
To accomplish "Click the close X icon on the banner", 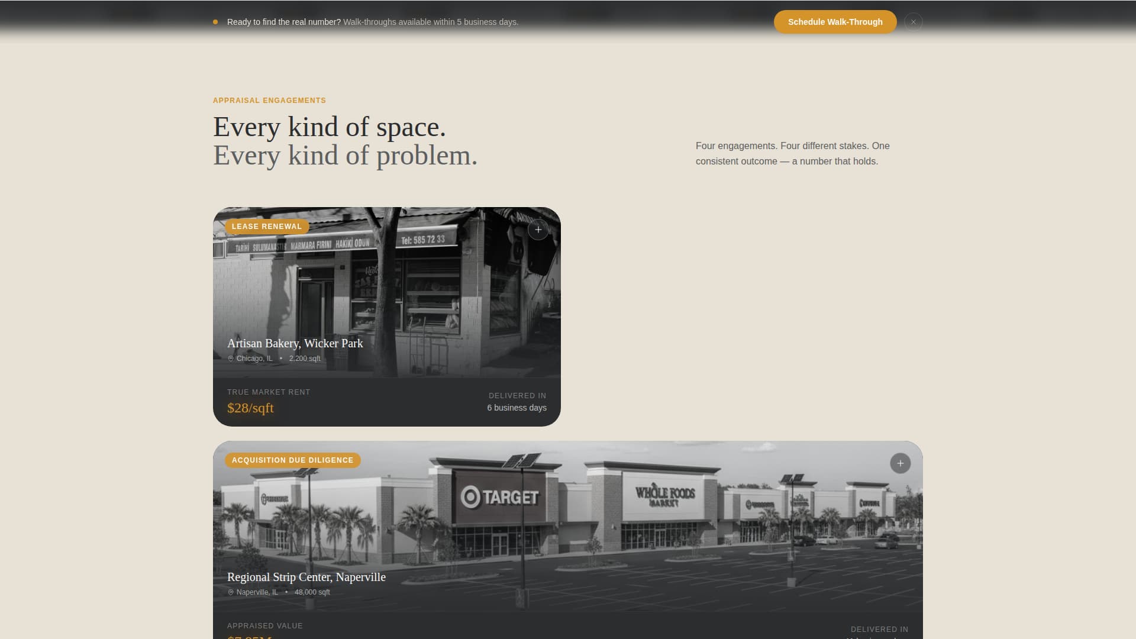I will (x=913, y=22).
